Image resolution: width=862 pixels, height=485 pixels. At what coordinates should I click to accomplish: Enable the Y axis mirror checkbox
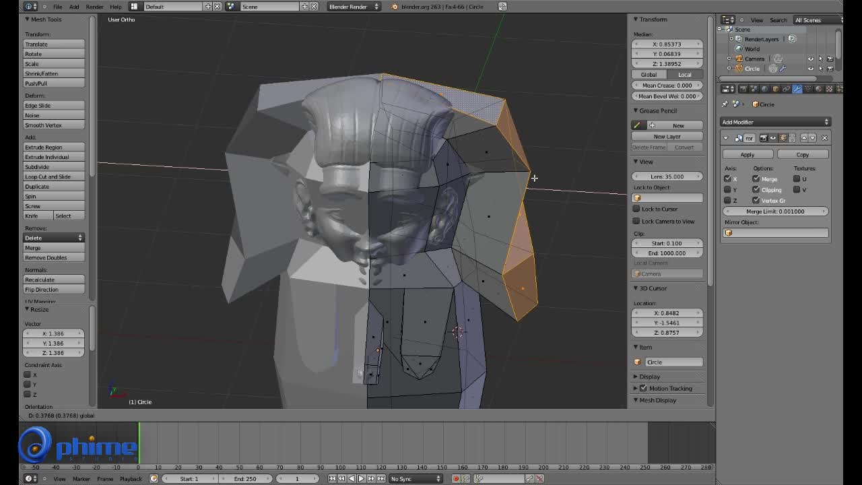[x=727, y=189]
